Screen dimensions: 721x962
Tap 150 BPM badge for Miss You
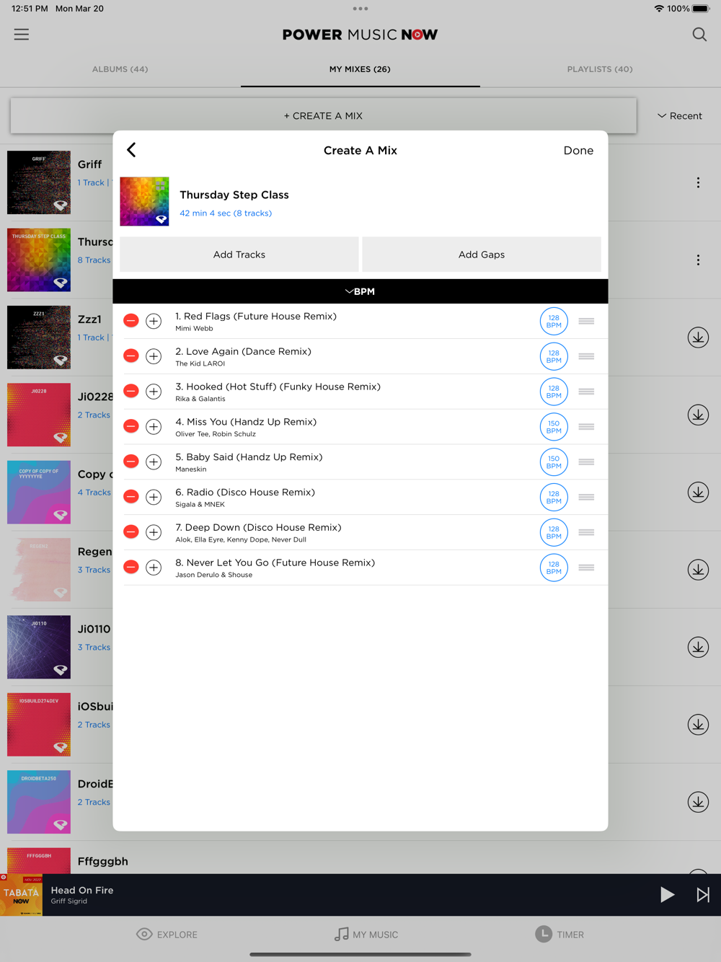coord(554,427)
